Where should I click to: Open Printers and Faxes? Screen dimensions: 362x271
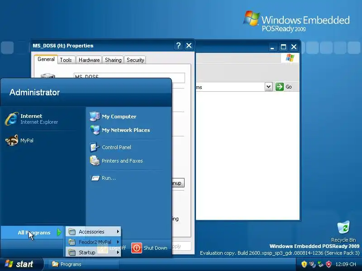point(116,161)
